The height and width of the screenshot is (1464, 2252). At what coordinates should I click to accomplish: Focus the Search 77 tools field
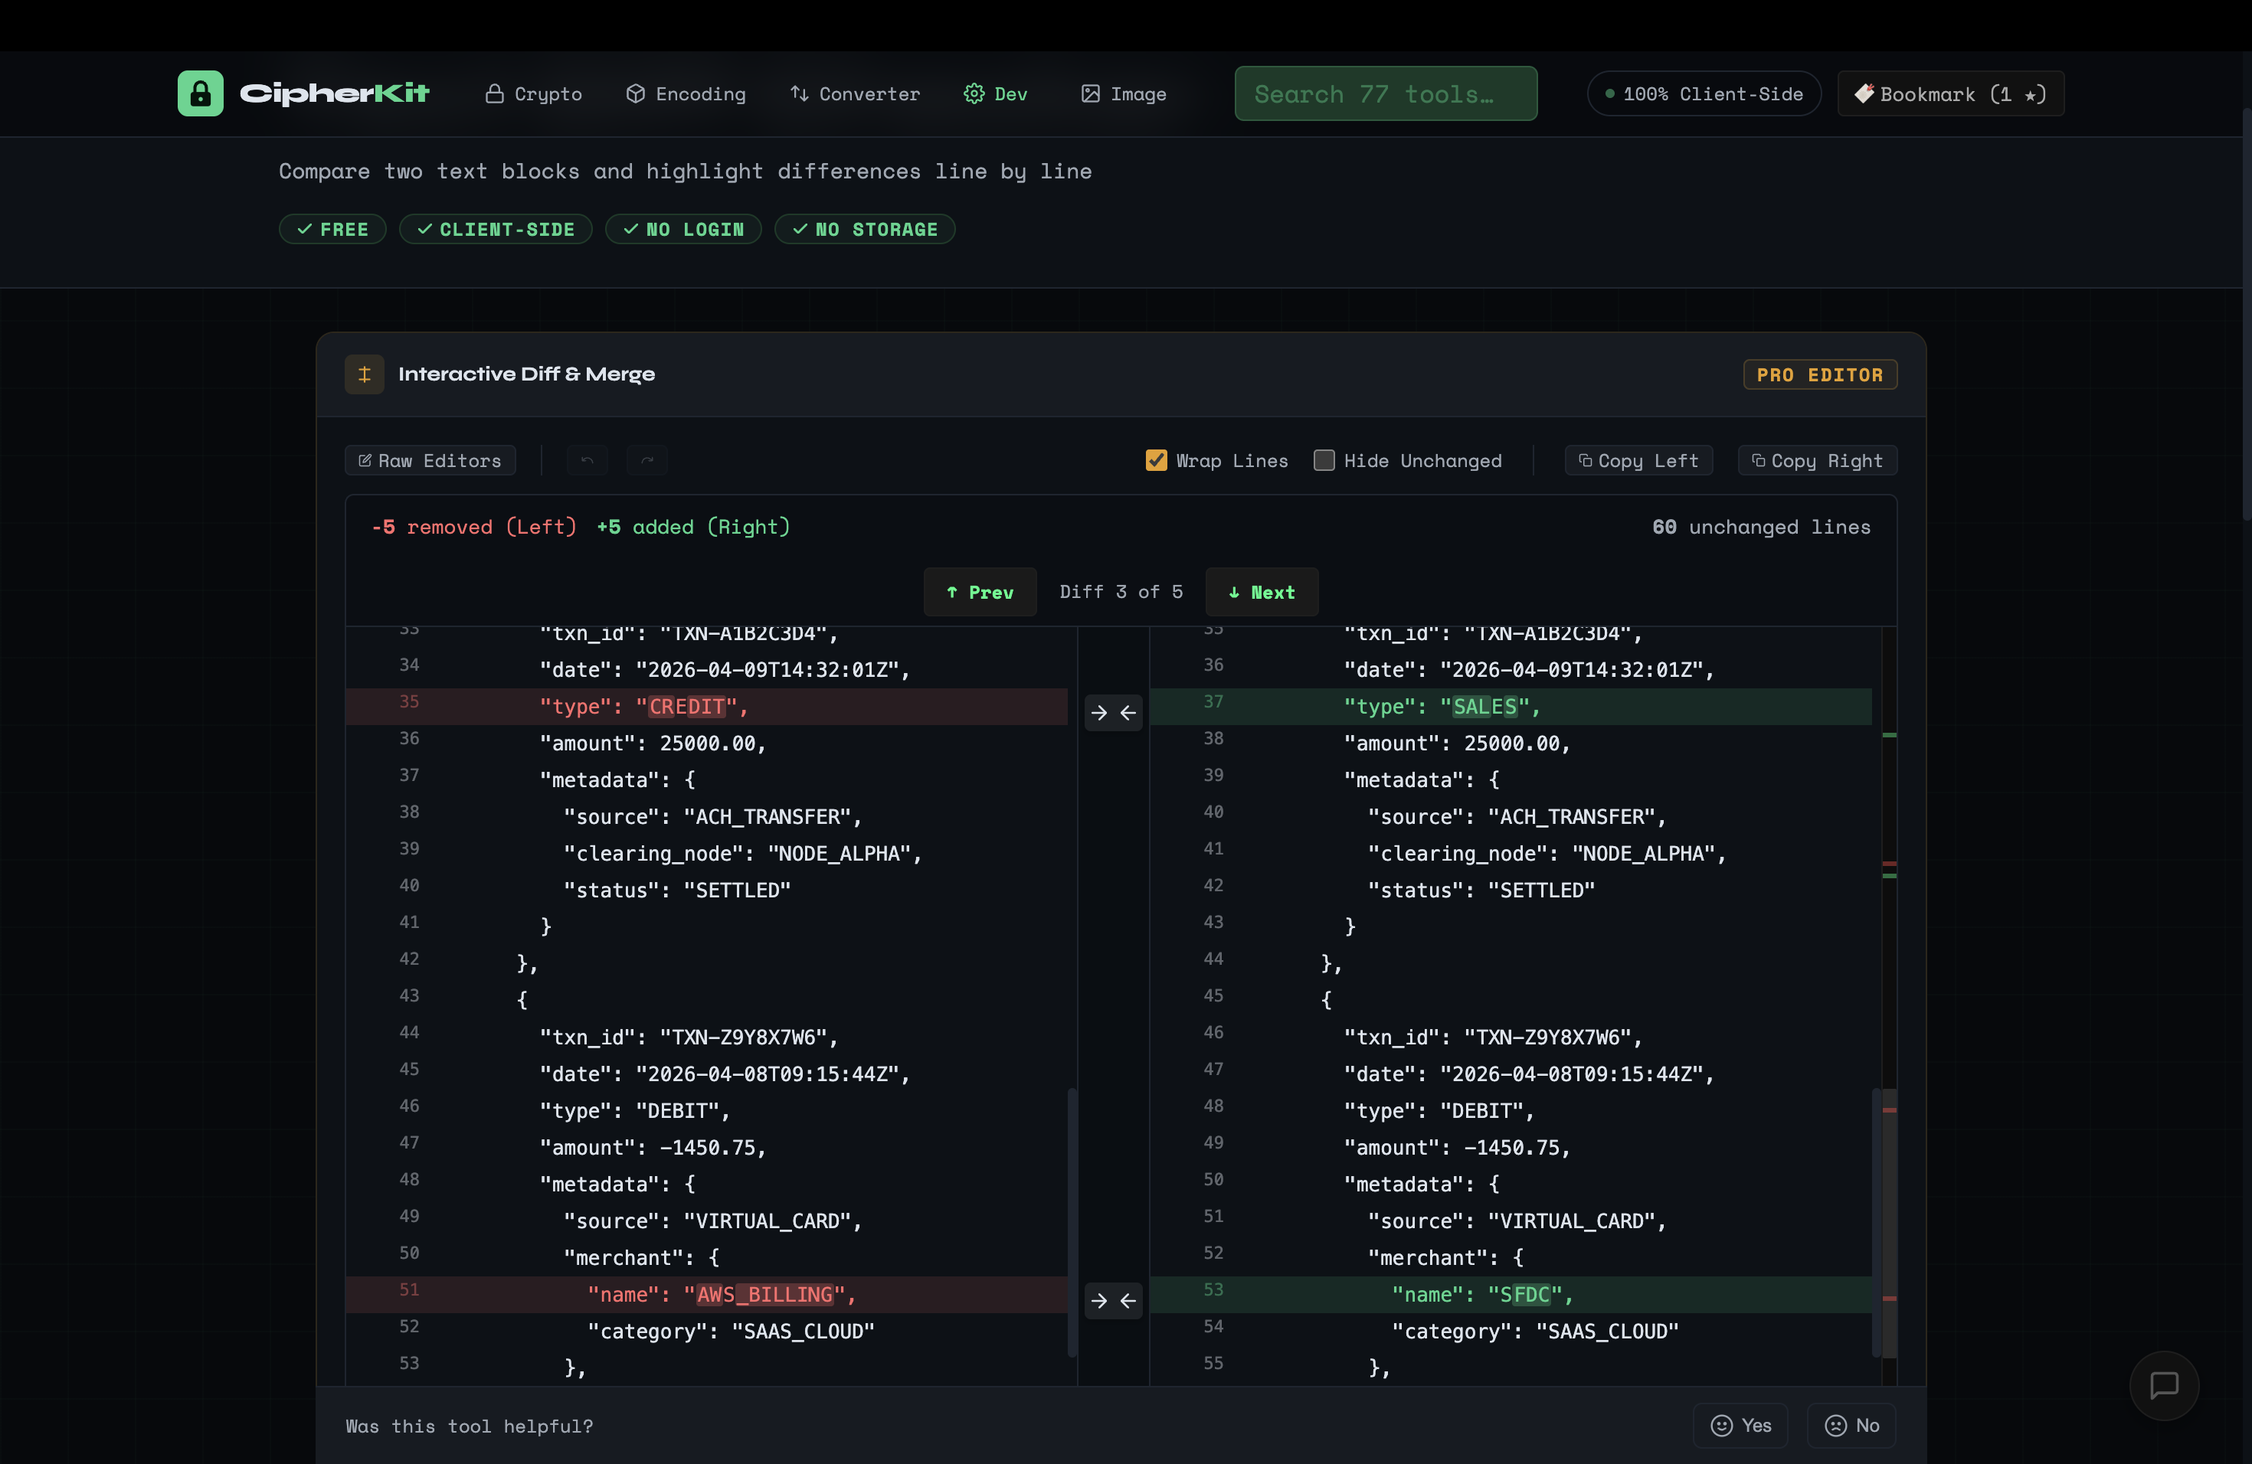[1385, 93]
